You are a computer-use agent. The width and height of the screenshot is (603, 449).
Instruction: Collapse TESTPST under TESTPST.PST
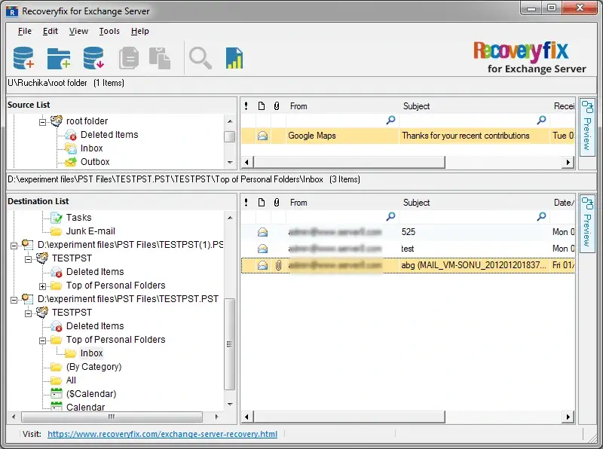(x=28, y=313)
